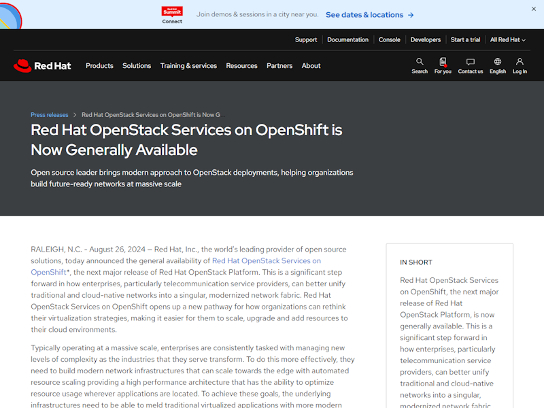The width and height of the screenshot is (544, 408).
Task: Expand the All Red Hat dropdown
Action: (507, 39)
